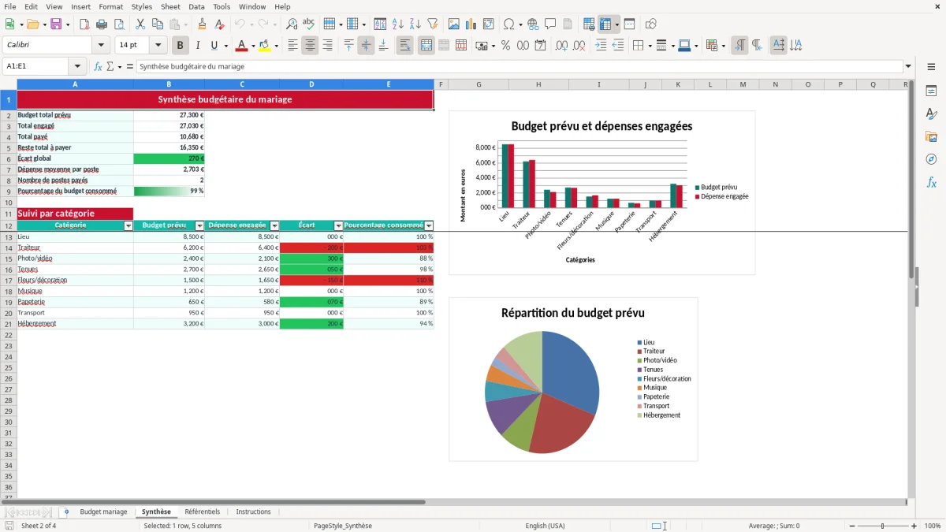The image size is (946, 532).
Task: Clone formatting with the paintbrush
Action: (x=202, y=24)
